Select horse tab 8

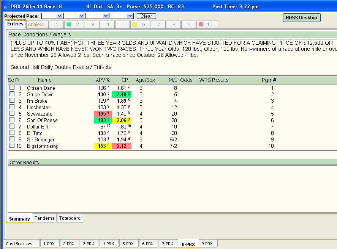point(174,25)
